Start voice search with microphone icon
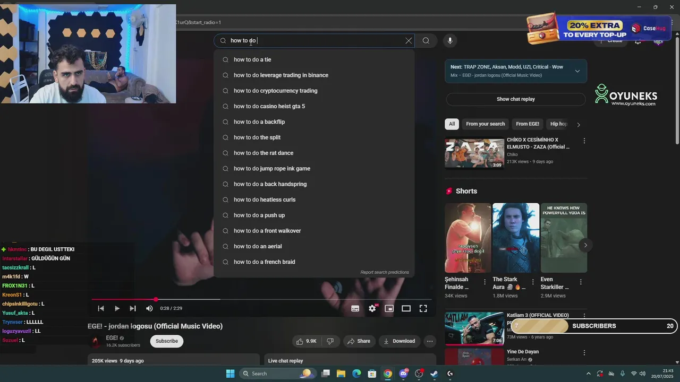Screen dimensions: 680x382 pos(450,41)
